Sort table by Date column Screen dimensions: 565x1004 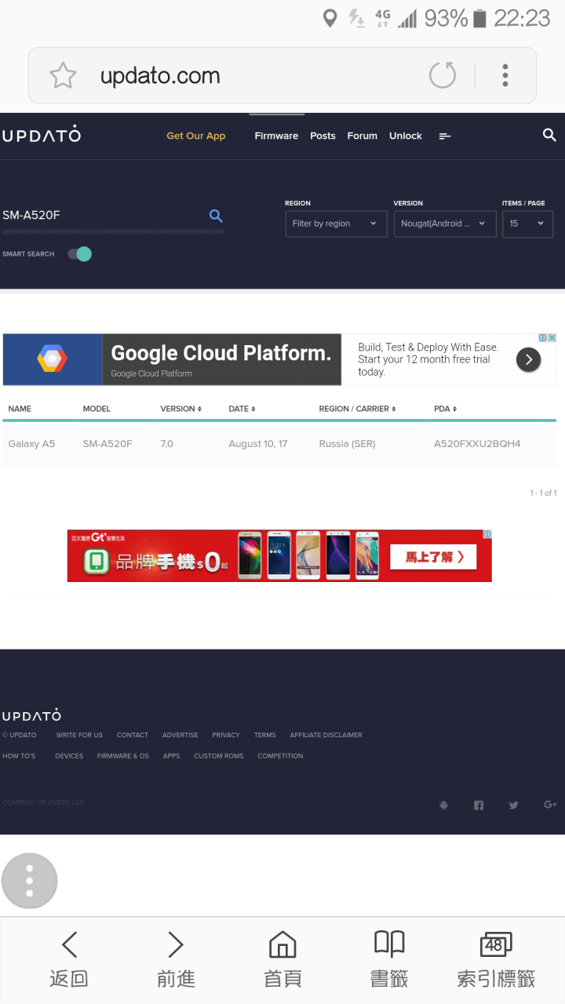pos(241,409)
